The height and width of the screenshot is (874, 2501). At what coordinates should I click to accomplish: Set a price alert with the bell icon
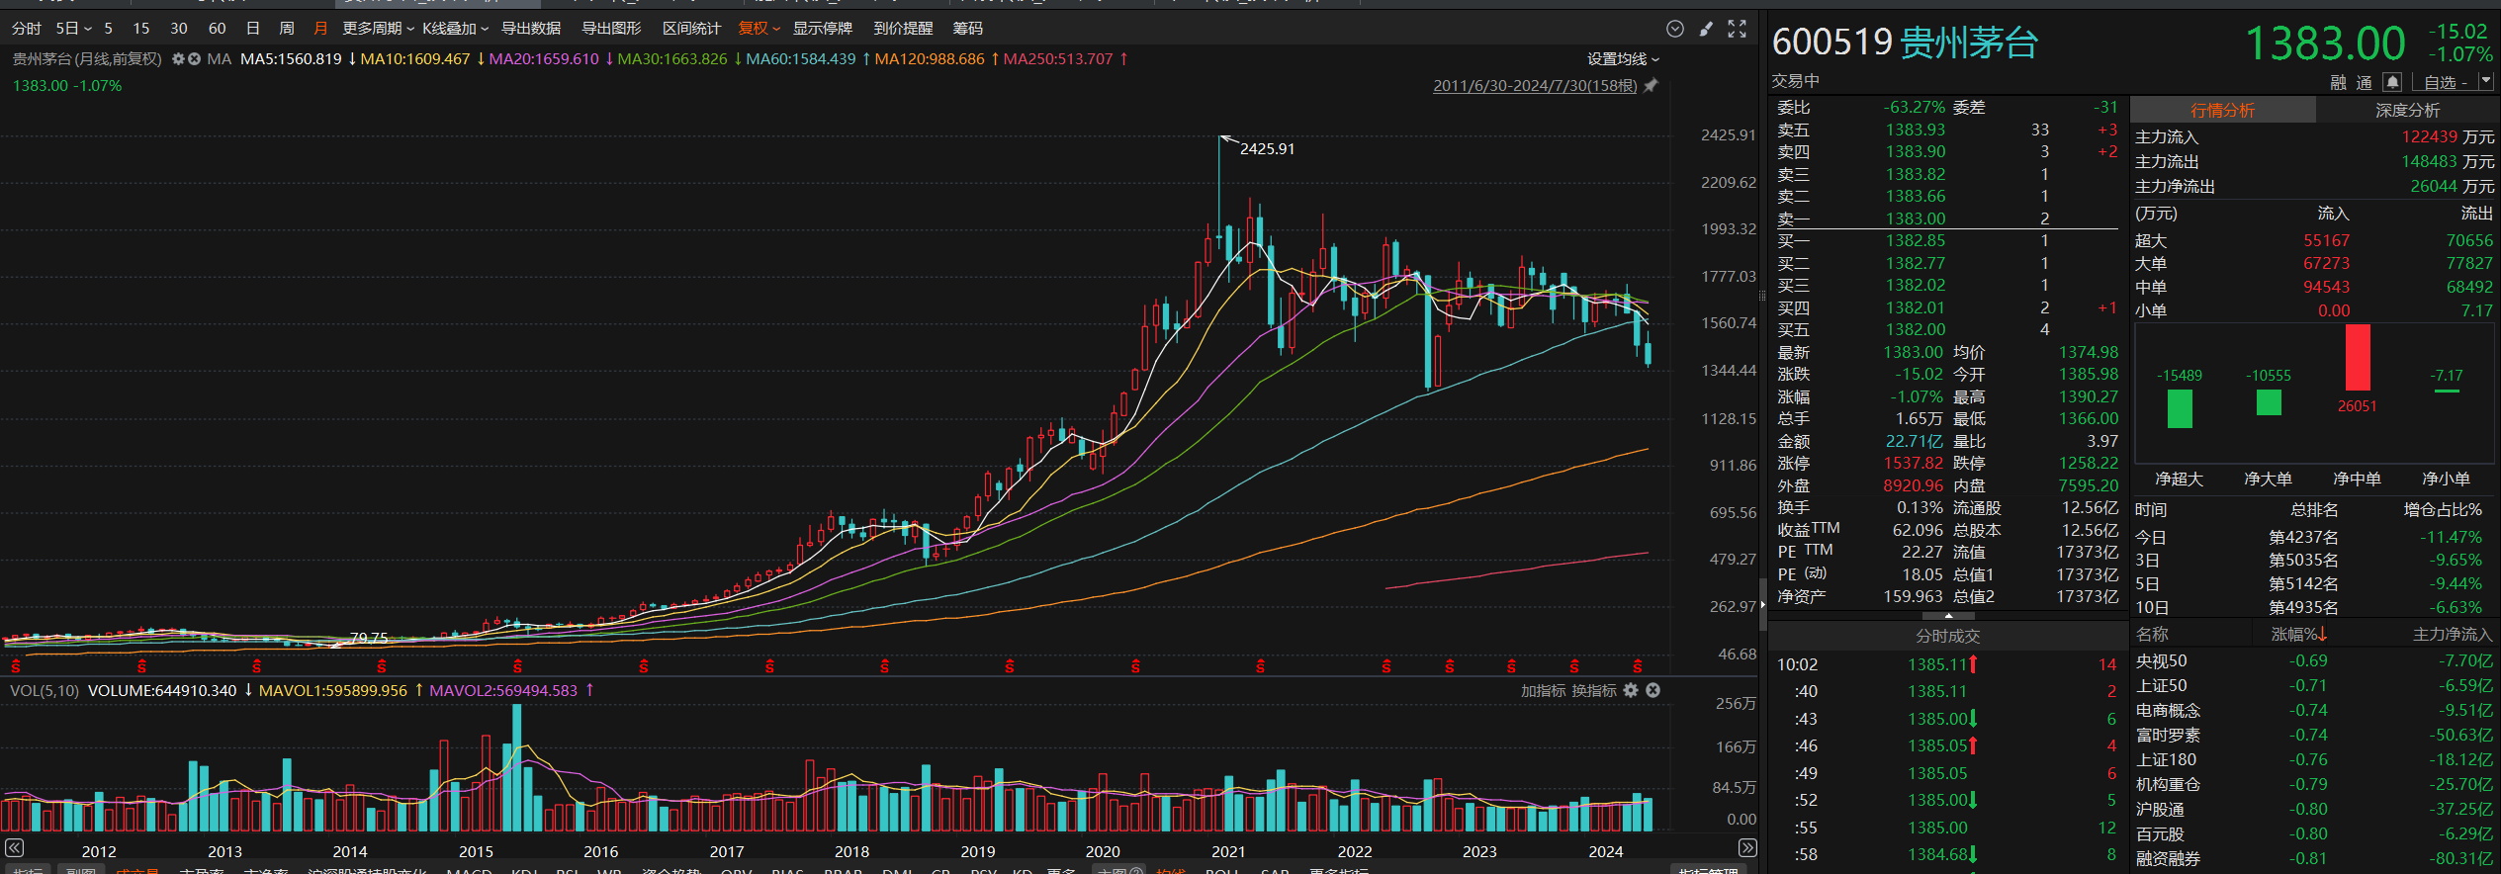tap(2391, 82)
